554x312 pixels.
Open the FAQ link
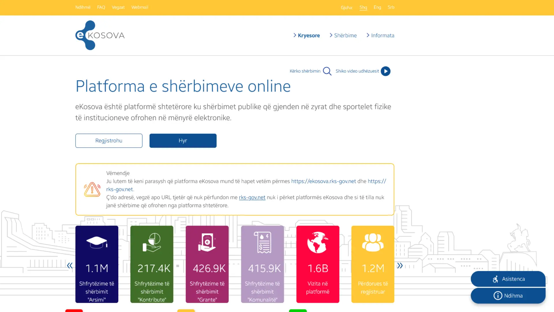pyautogui.click(x=101, y=7)
